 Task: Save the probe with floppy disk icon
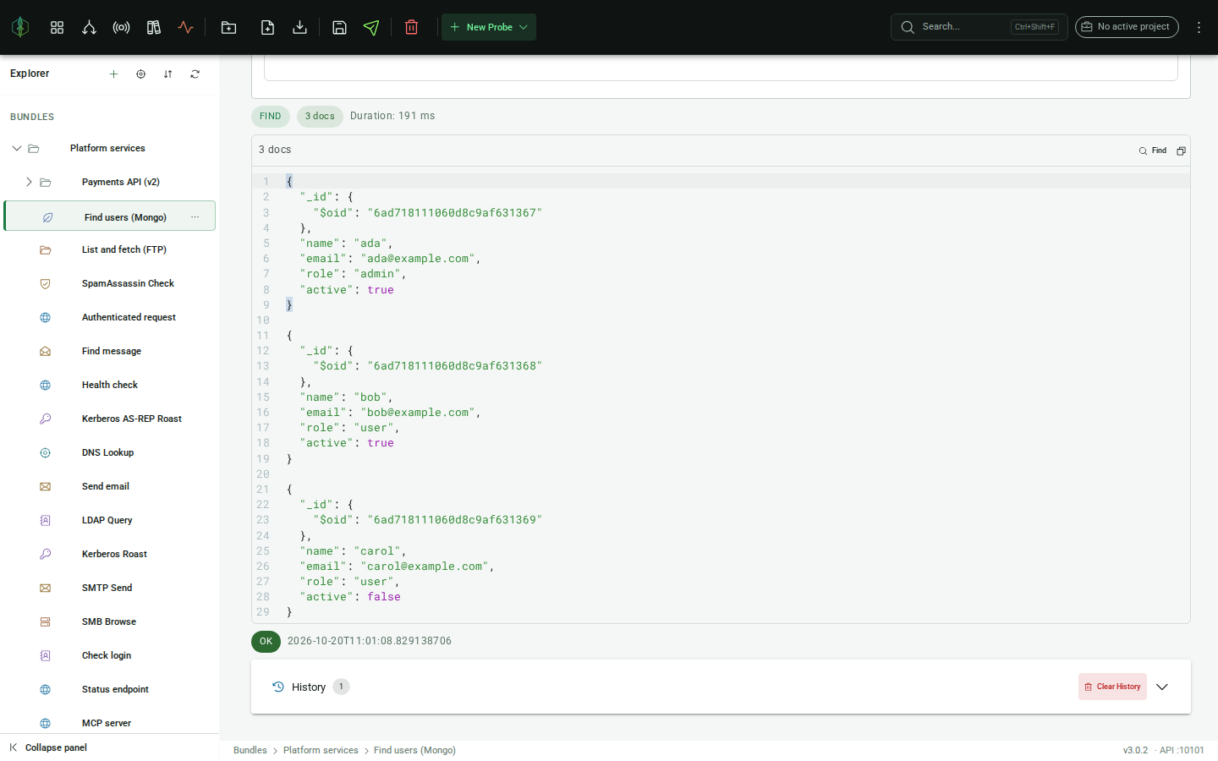pyautogui.click(x=339, y=27)
